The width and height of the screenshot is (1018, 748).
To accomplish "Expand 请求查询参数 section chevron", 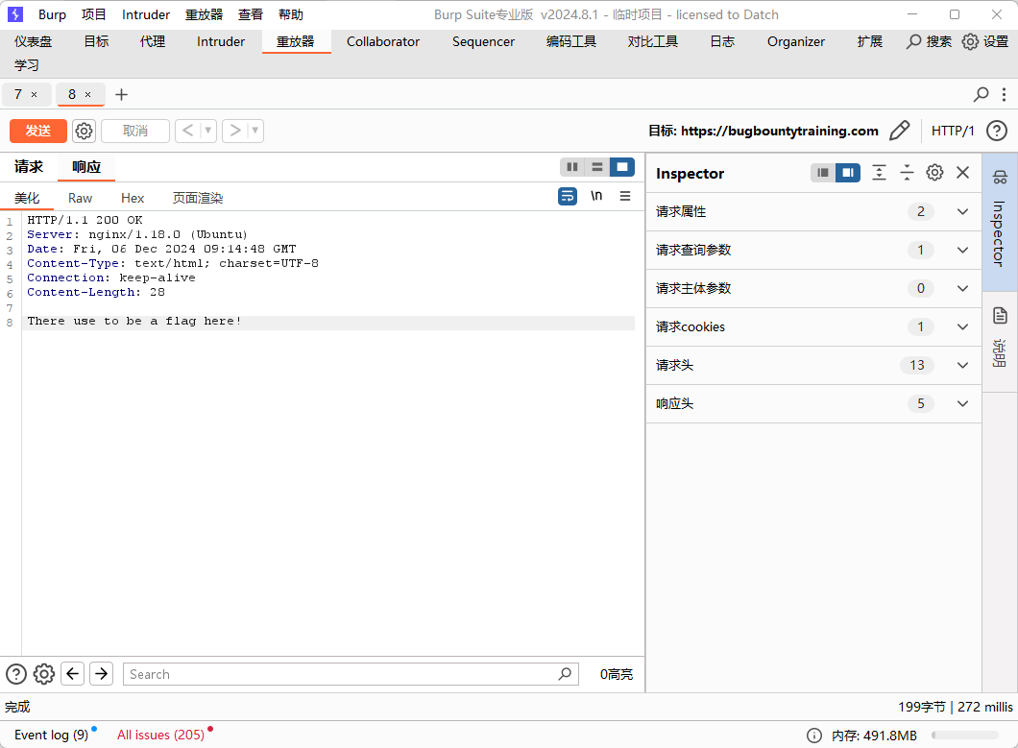I will [963, 250].
